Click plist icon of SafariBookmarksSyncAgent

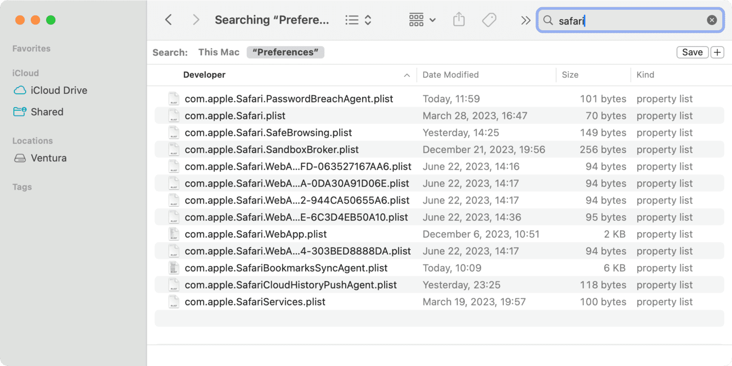pyautogui.click(x=174, y=268)
